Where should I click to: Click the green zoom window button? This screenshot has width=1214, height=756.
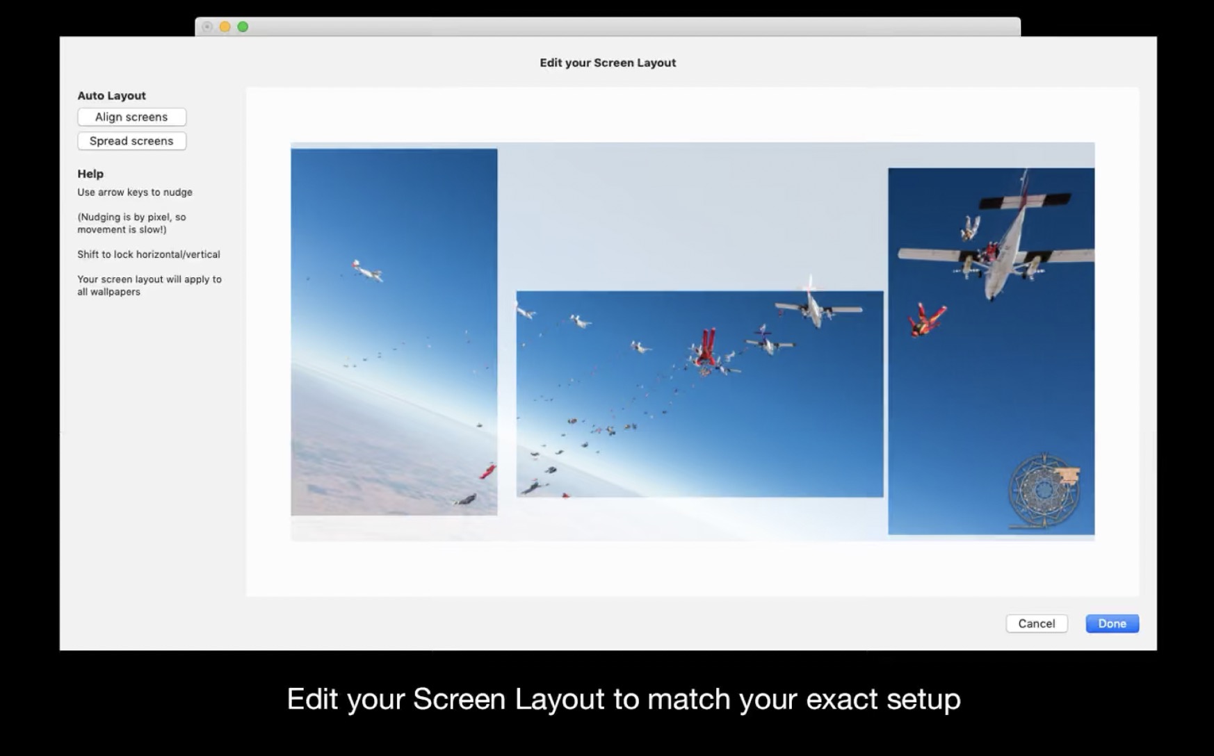click(243, 26)
